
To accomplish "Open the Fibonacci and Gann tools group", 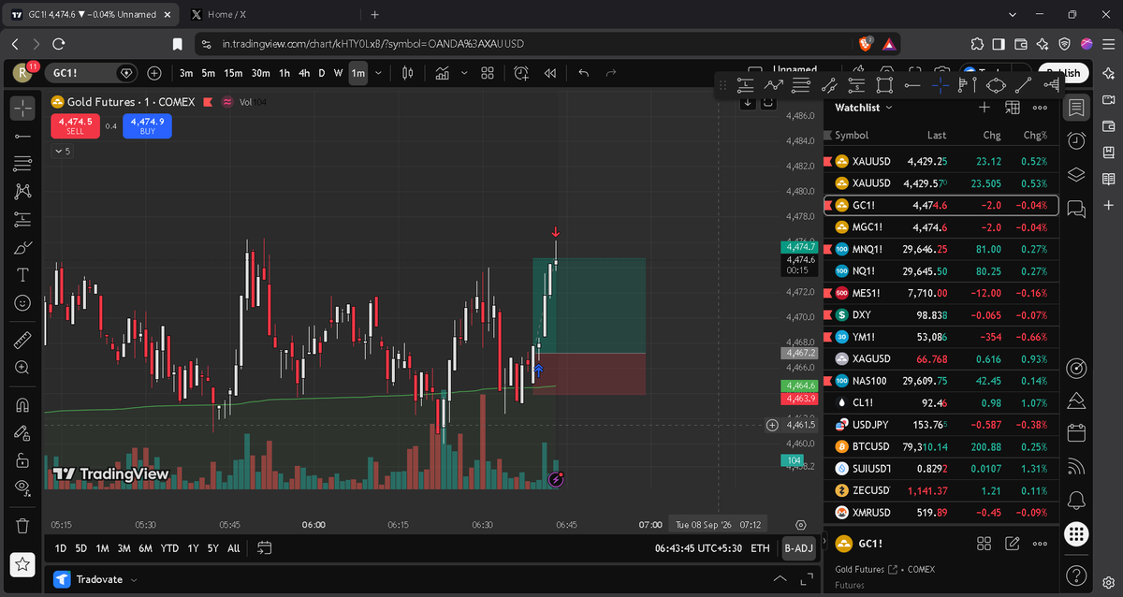I will point(23,164).
